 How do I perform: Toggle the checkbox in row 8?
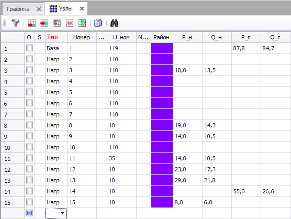29,125
